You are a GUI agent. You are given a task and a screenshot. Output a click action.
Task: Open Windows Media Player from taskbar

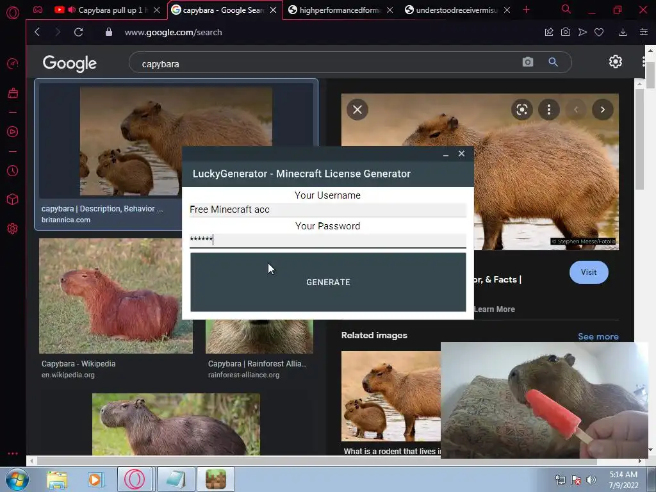point(95,479)
